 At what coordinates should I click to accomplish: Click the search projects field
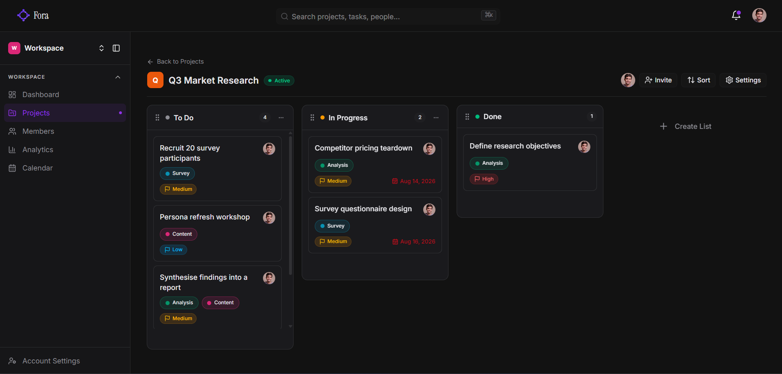(388, 16)
